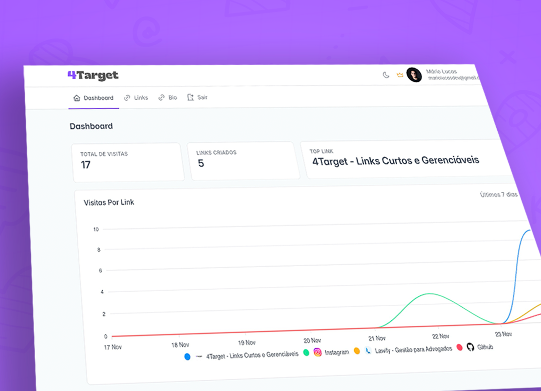Click the 20 Nov axis label
The height and width of the screenshot is (391, 541).
point(312,340)
